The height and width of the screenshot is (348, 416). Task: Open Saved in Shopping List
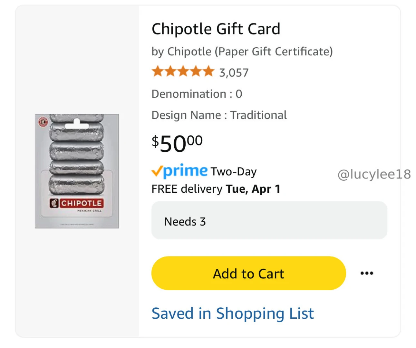pyautogui.click(x=233, y=313)
